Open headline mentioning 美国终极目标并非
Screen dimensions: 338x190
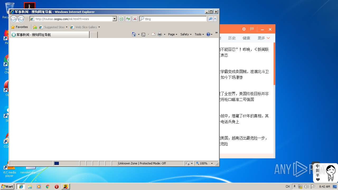[244, 97]
